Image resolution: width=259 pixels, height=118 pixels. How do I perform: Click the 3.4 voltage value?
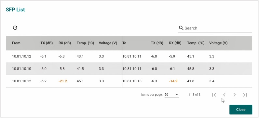[211, 81]
